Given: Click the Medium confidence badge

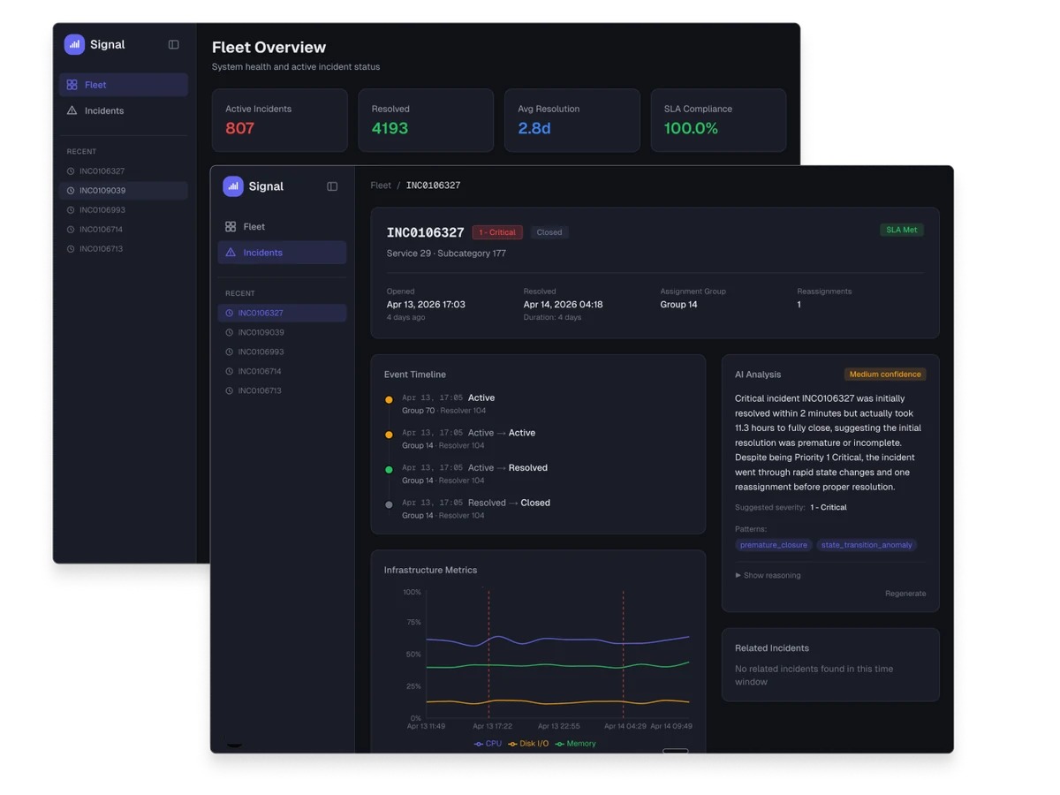Looking at the screenshot, I should 885,375.
